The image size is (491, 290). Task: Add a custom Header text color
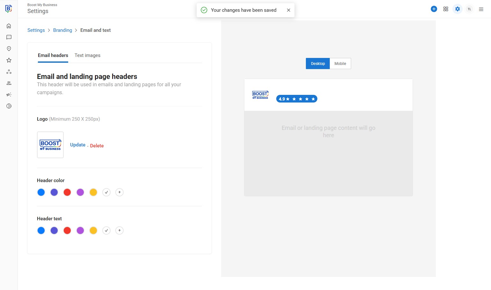click(x=119, y=230)
